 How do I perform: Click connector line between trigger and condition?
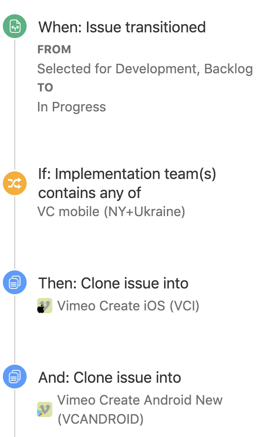click(15, 105)
